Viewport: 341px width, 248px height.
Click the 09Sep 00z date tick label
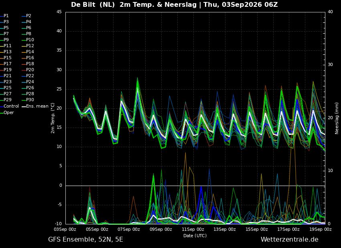161,229
